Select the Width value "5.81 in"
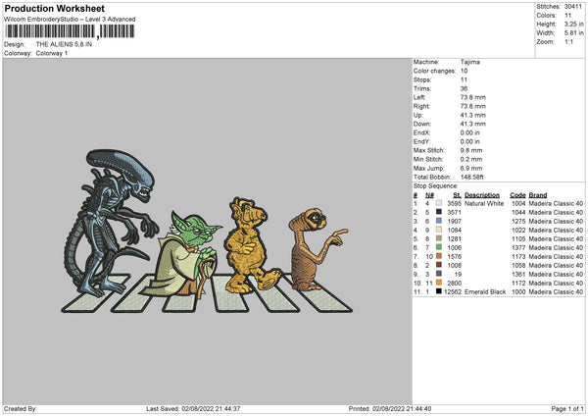Screen dimensions: 588x416 click(574, 33)
